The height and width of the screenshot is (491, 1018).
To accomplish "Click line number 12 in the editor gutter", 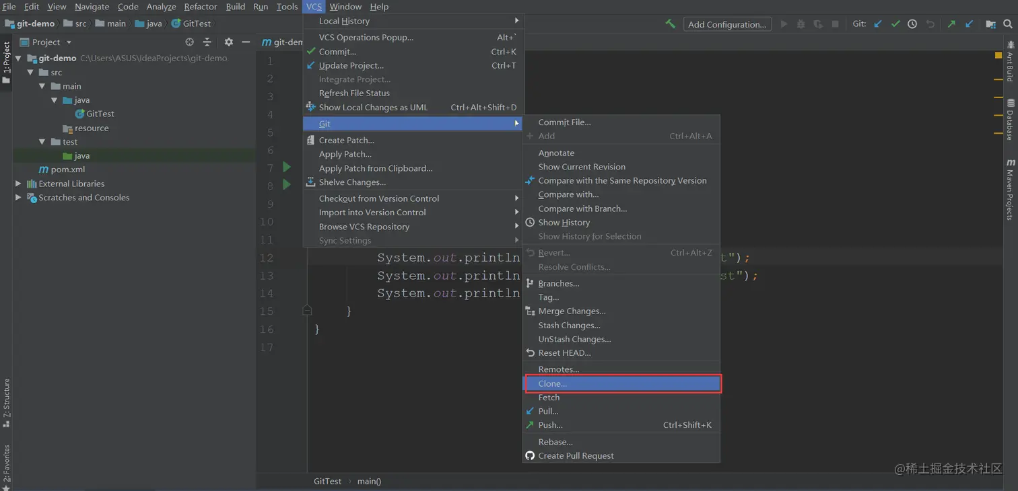I will [x=267, y=258].
